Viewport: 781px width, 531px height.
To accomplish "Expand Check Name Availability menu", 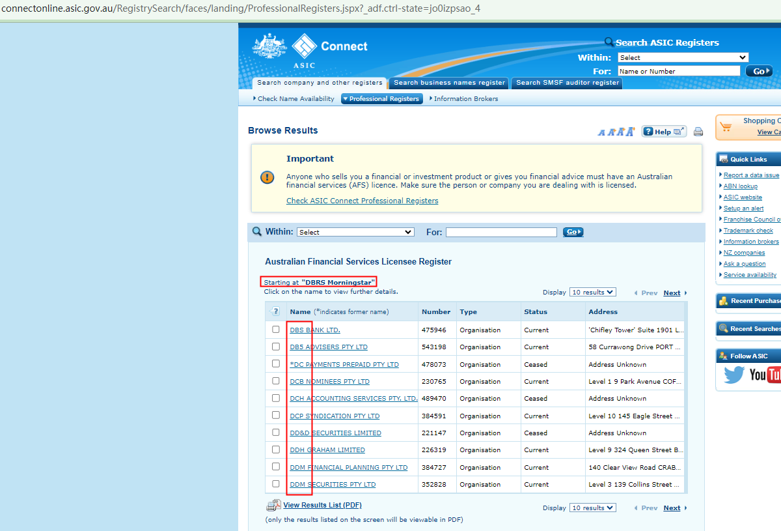I will pos(294,99).
